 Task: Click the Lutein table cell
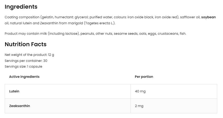[14, 91]
